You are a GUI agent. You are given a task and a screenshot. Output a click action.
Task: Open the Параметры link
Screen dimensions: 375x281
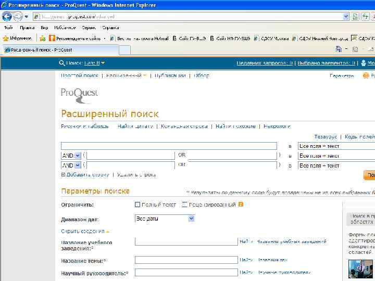pyautogui.click(x=342, y=76)
